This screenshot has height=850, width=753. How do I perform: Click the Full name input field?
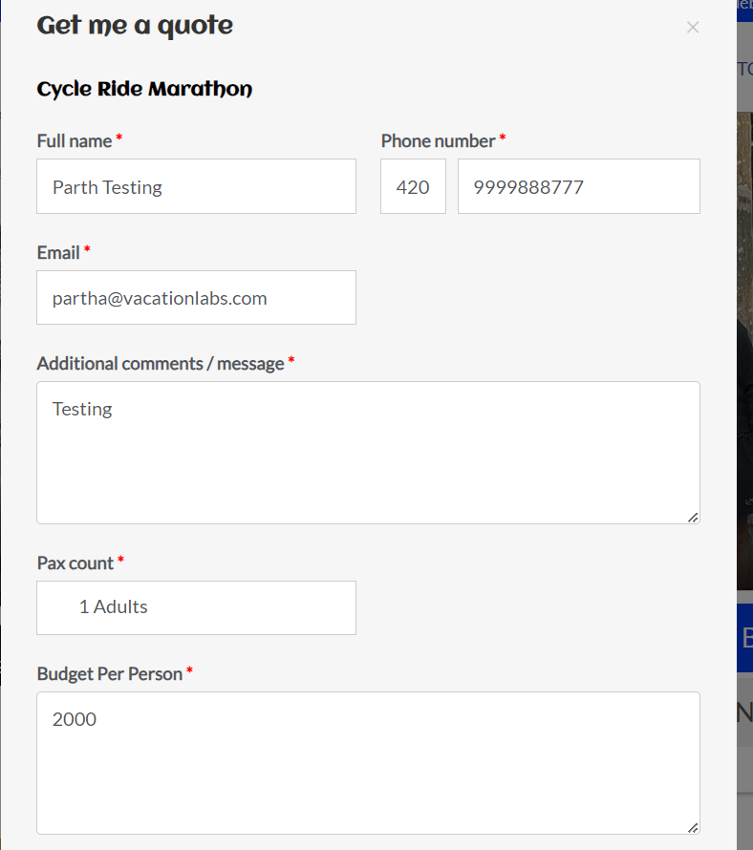click(196, 186)
